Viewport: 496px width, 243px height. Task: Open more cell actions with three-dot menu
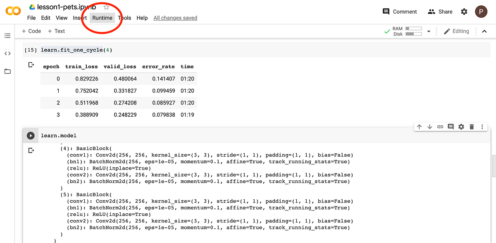tap(482, 127)
